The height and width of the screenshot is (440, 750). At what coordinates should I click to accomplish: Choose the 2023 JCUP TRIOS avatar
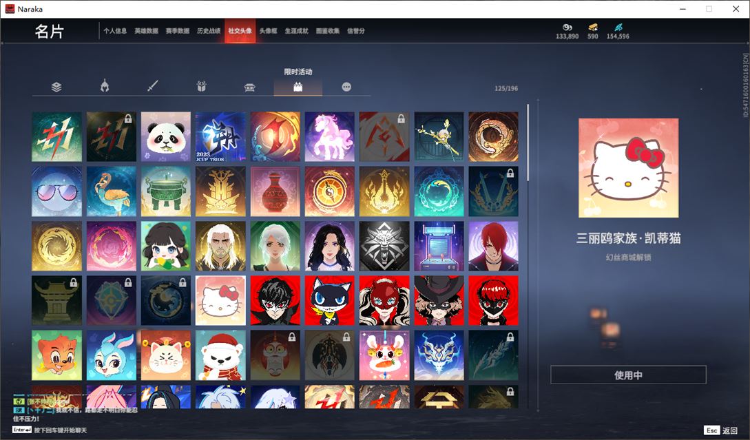220,137
